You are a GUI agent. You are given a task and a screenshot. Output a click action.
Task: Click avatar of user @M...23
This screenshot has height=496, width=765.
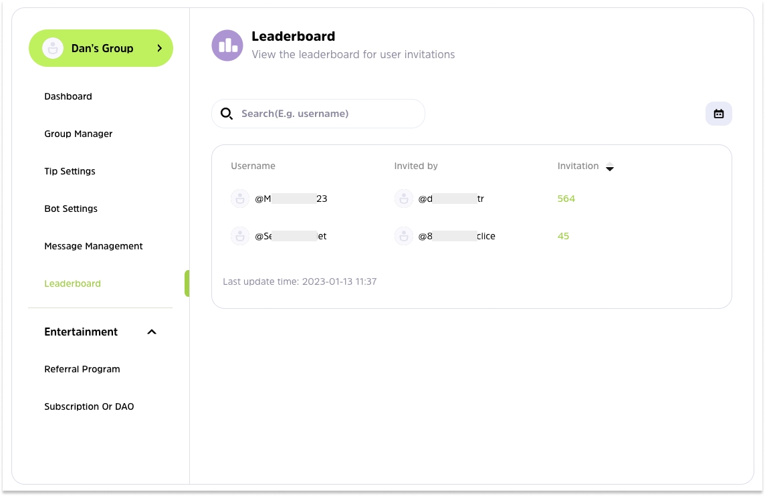(x=240, y=199)
